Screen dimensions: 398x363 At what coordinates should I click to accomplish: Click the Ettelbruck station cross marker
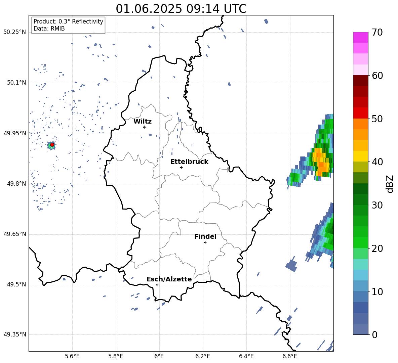tap(181, 167)
